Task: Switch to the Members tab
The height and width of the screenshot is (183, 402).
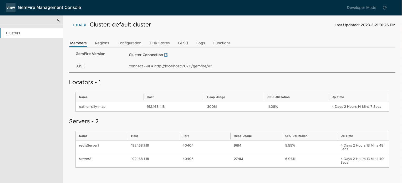Action: coord(78,43)
